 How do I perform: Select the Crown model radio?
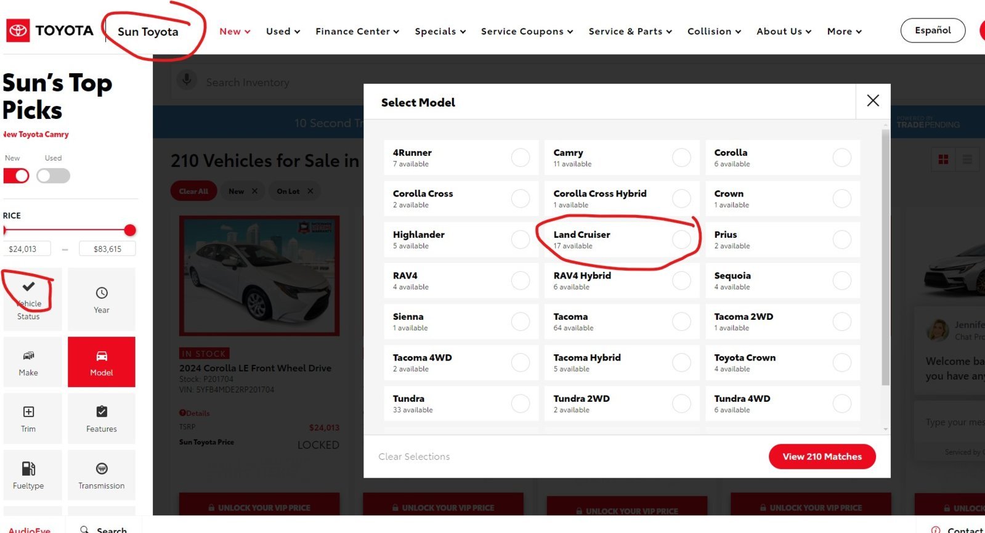pyautogui.click(x=842, y=198)
